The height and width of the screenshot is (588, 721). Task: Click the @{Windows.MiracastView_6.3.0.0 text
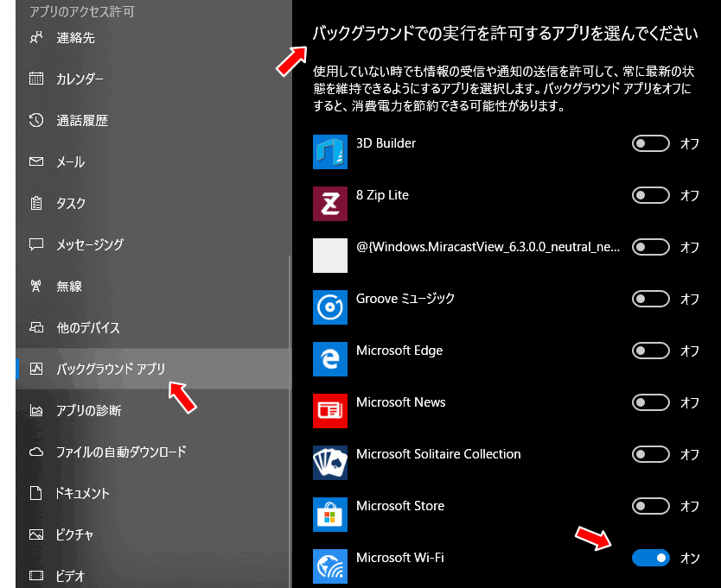click(x=488, y=247)
